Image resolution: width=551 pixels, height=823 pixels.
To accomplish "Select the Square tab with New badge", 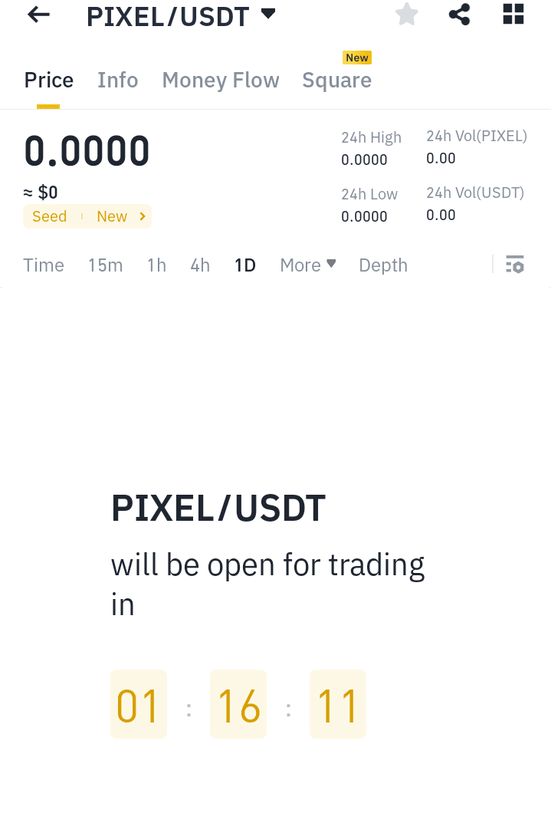I will pos(336,80).
